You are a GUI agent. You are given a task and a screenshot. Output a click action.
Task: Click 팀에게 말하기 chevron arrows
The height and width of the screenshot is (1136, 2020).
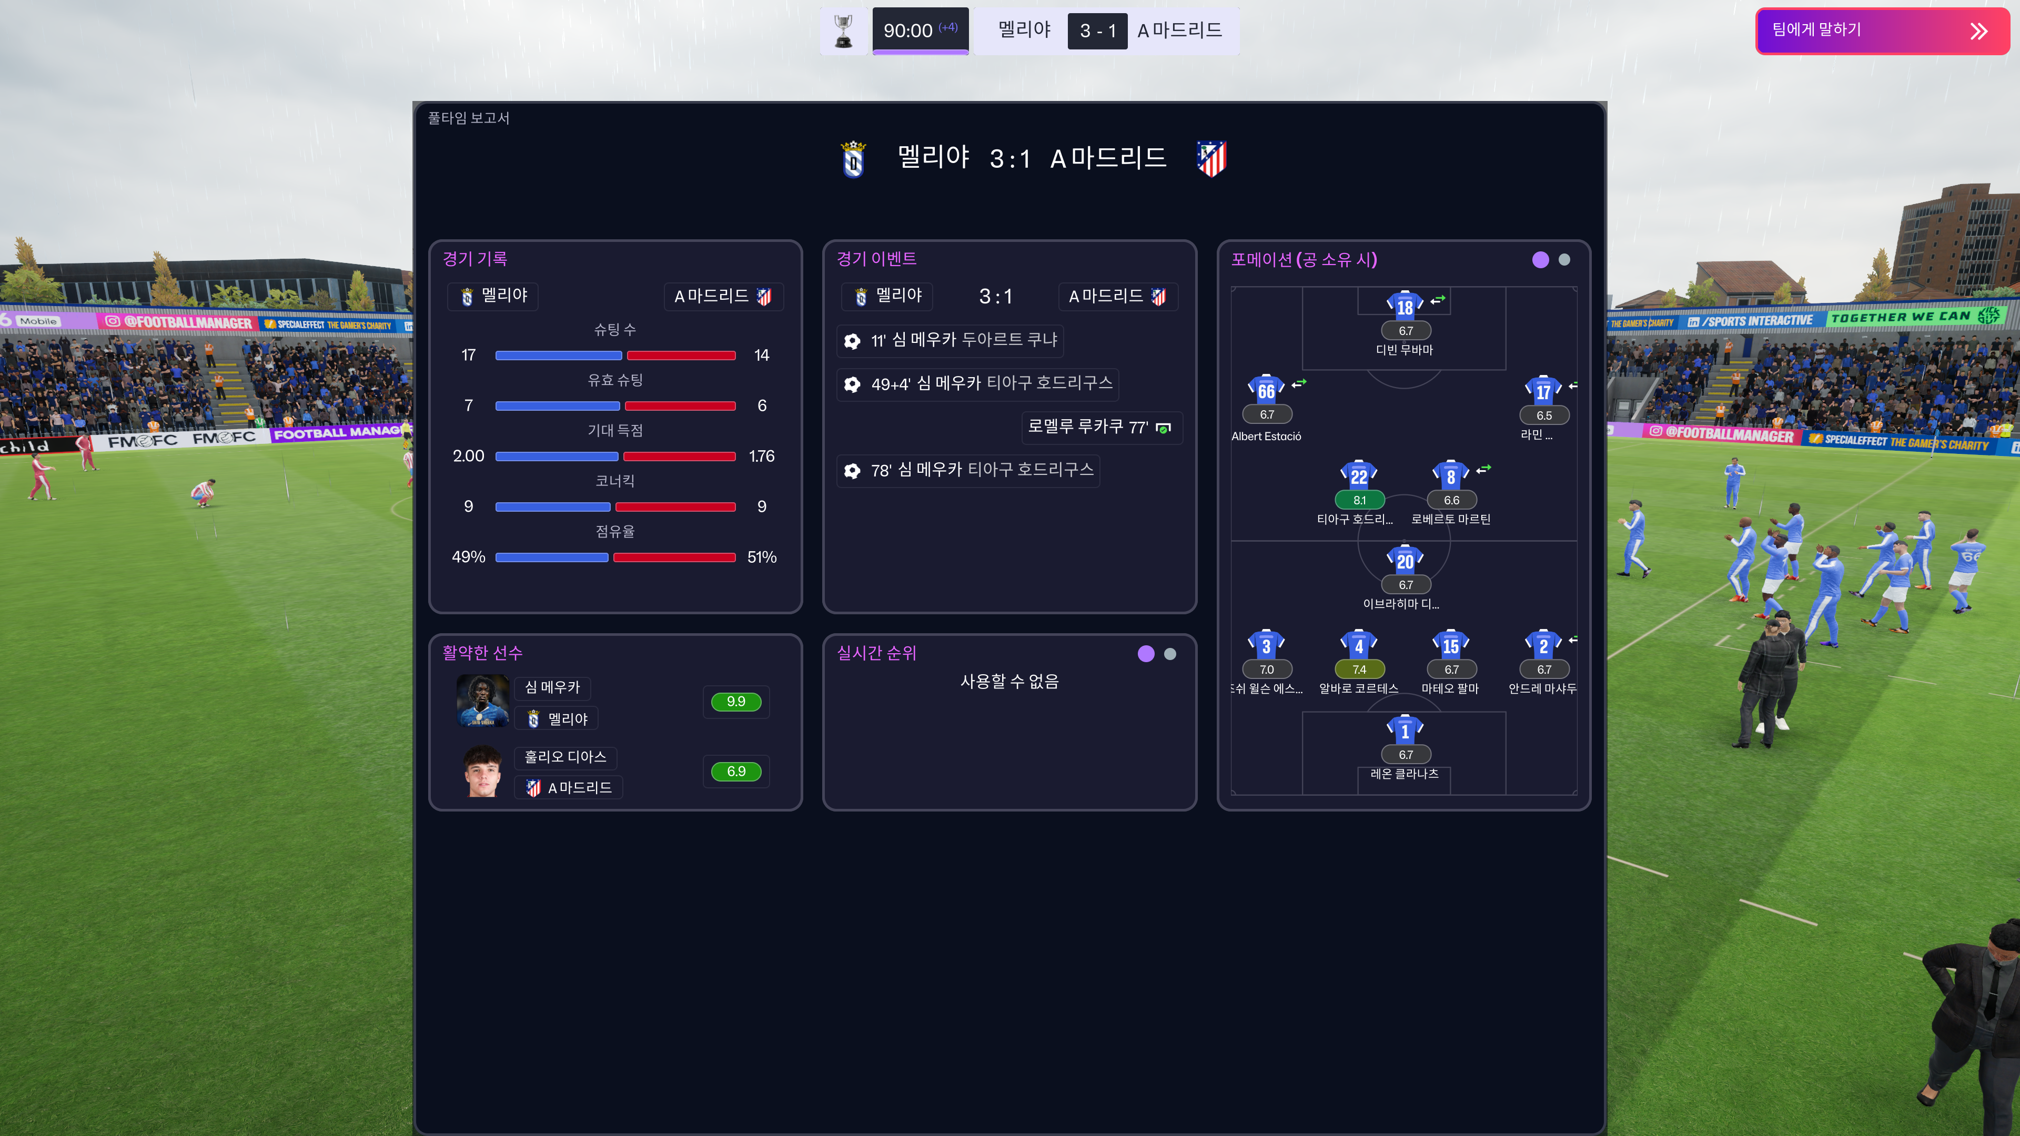click(1978, 31)
